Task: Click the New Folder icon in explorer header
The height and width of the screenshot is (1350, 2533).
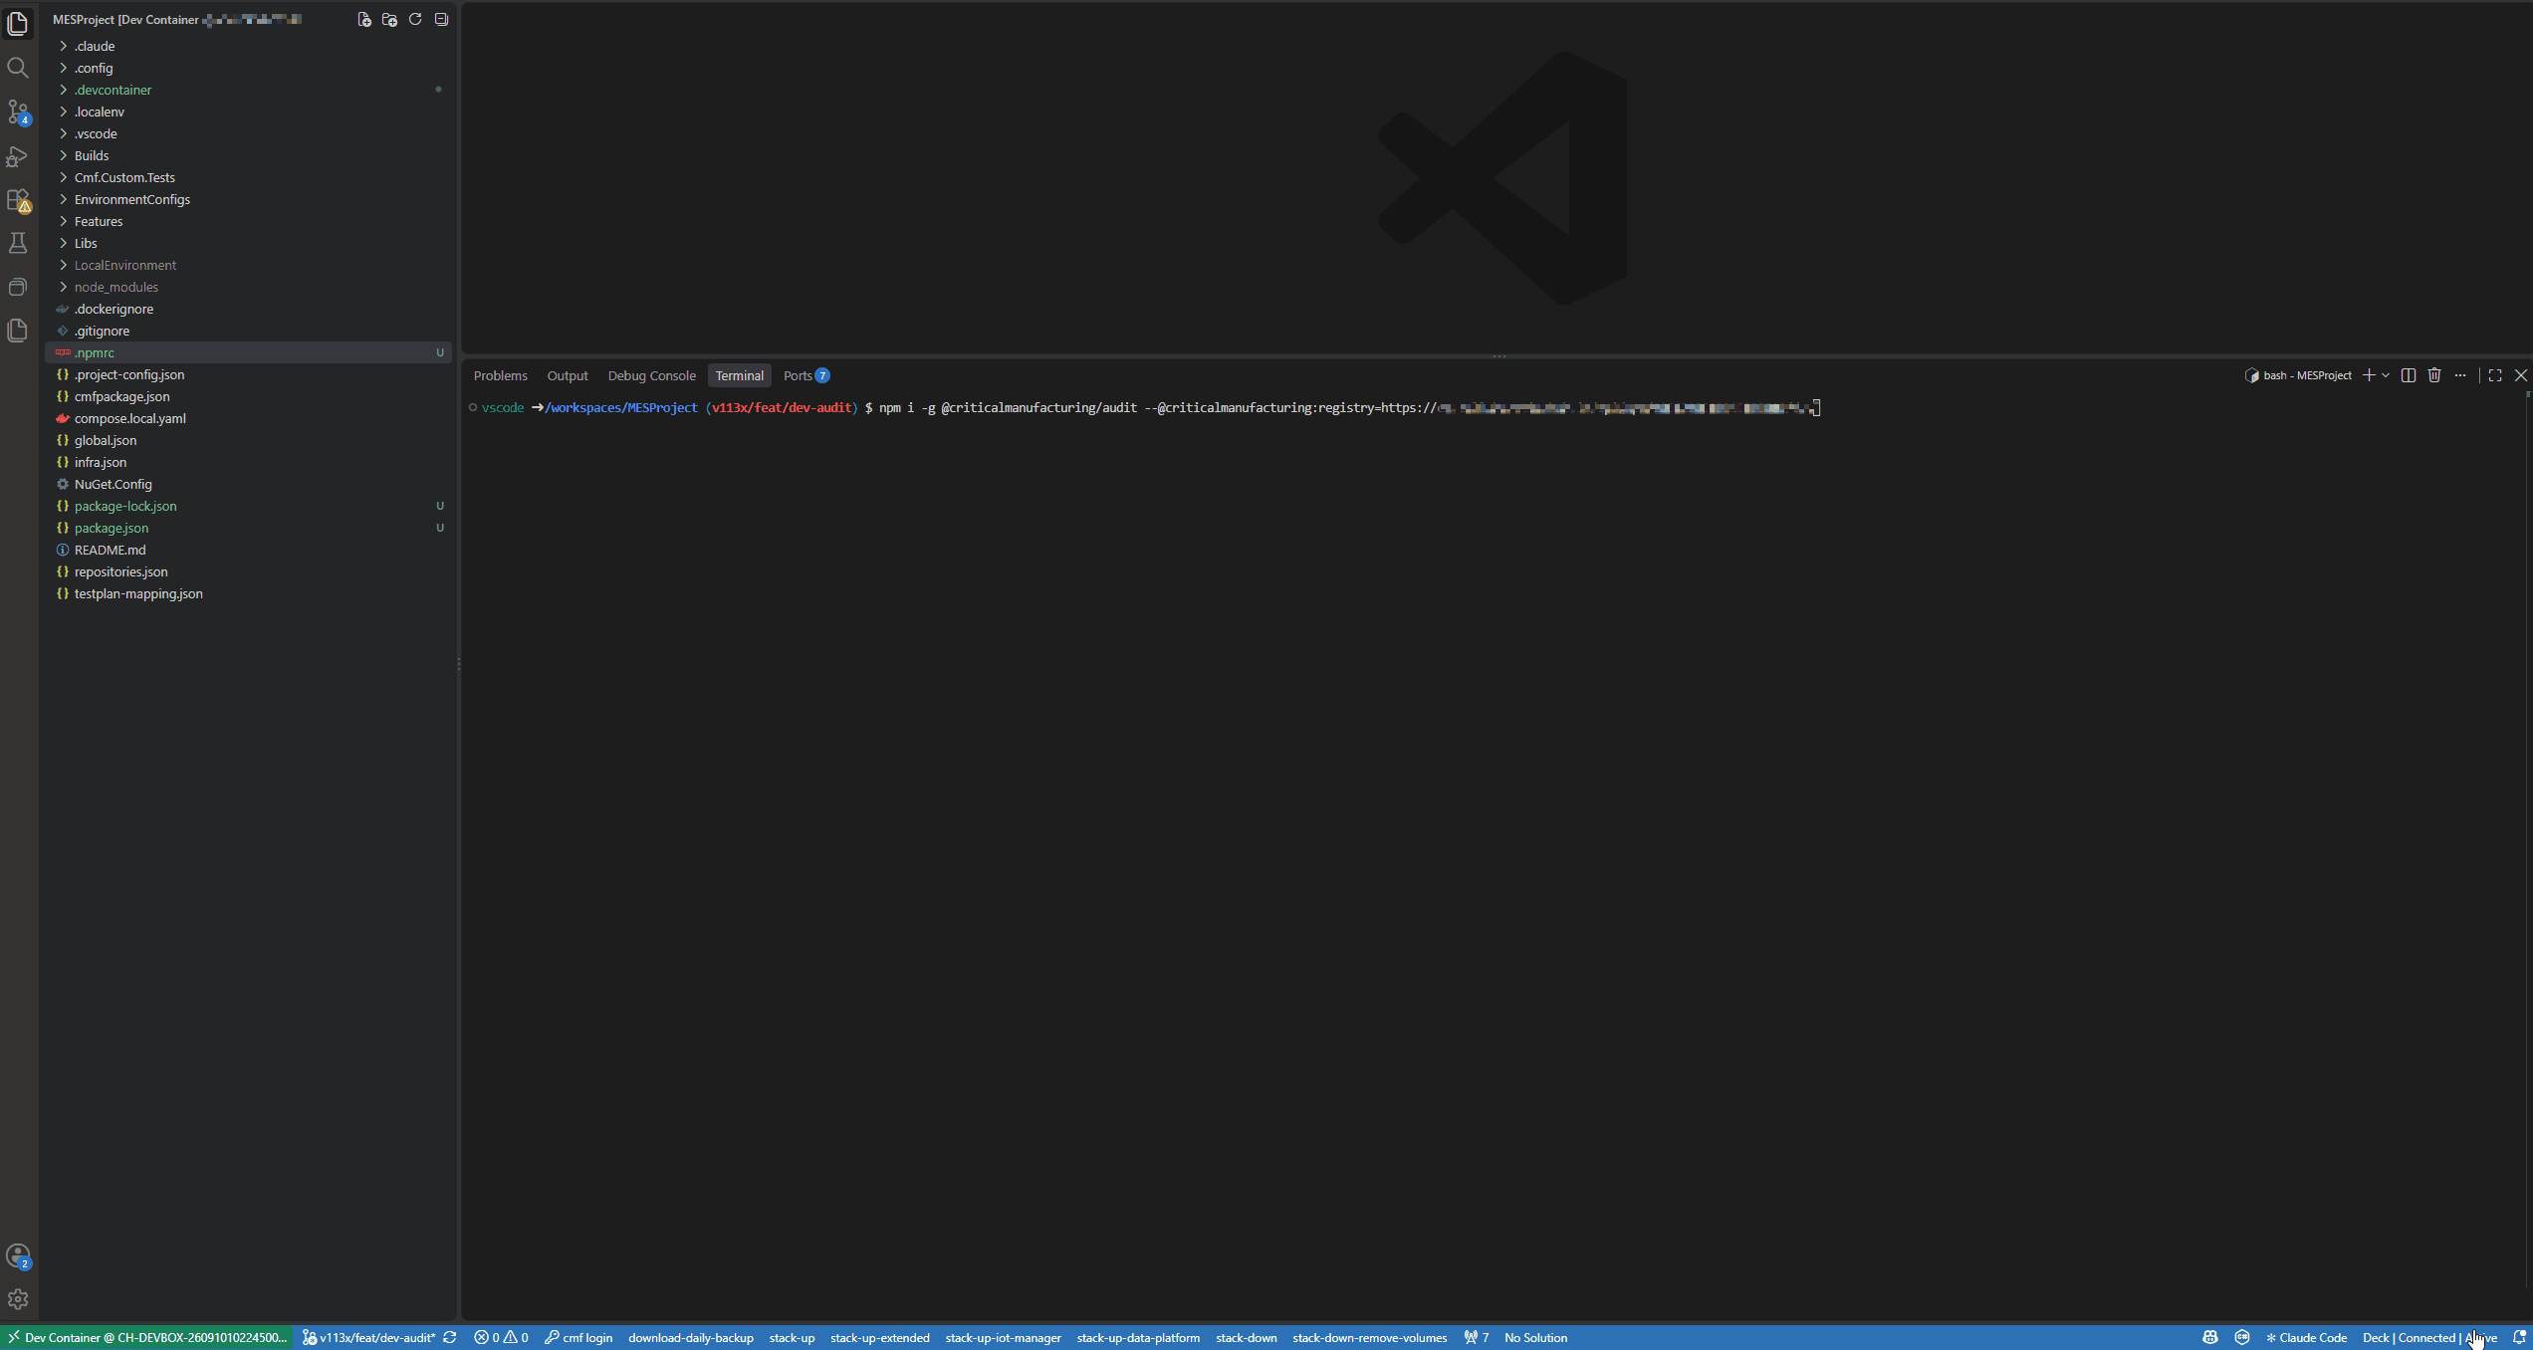Action: (x=389, y=19)
